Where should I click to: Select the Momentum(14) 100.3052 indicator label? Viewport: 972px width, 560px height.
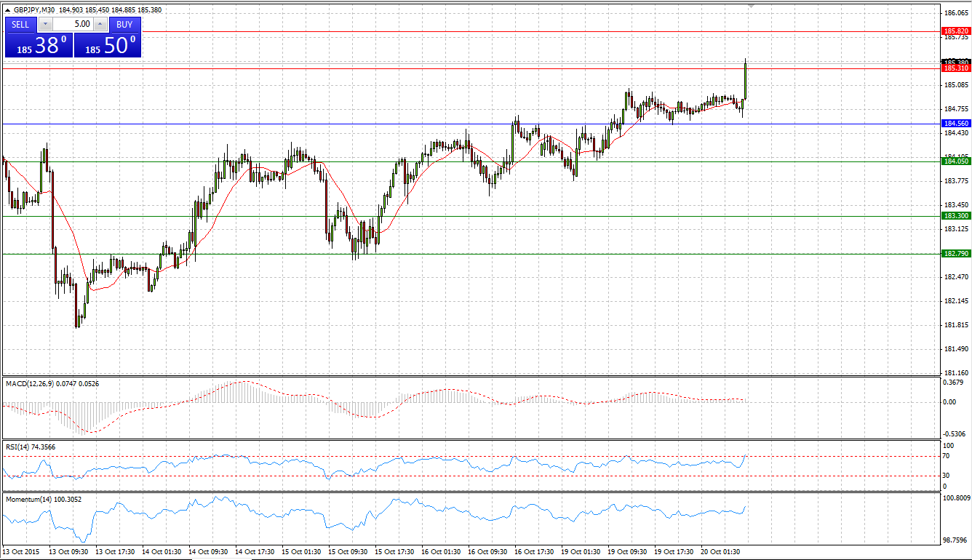pyautogui.click(x=42, y=500)
